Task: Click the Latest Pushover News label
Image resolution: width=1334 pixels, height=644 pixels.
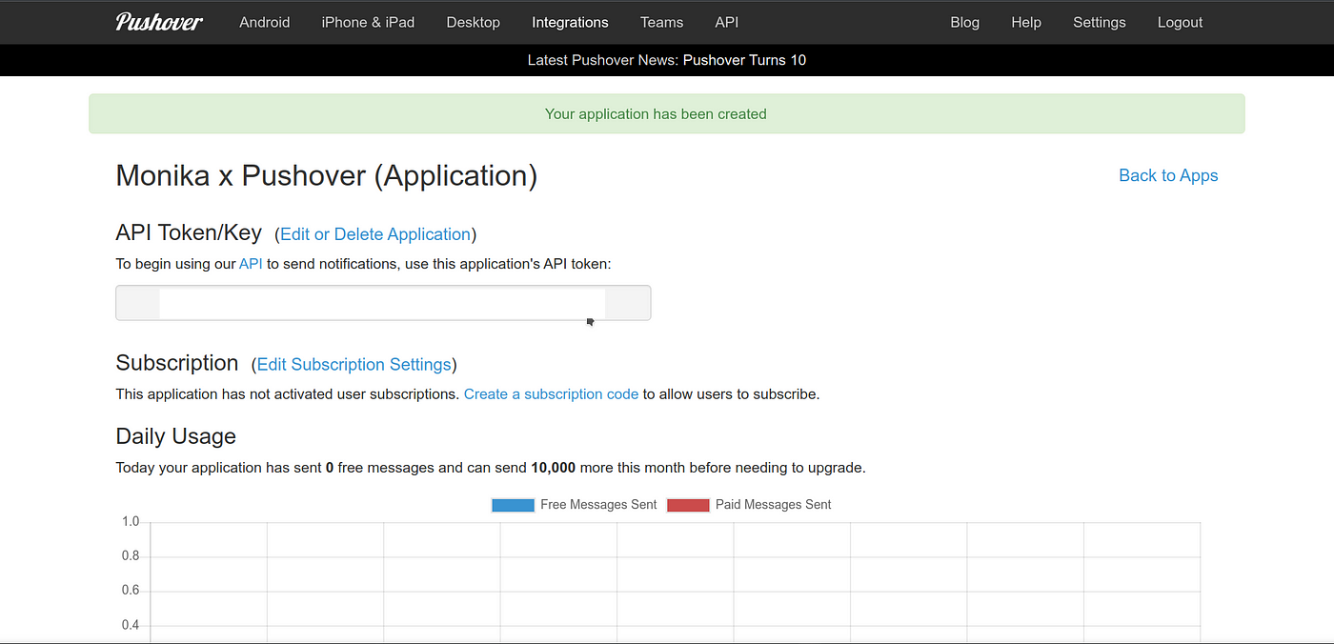Action: [x=603, y=60]
